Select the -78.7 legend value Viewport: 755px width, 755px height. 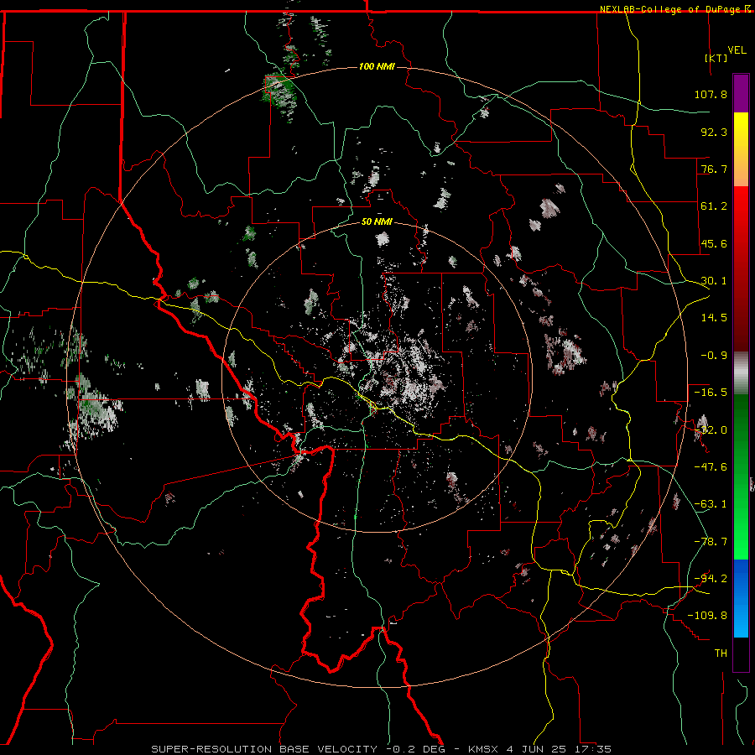(x=711, y=542)
